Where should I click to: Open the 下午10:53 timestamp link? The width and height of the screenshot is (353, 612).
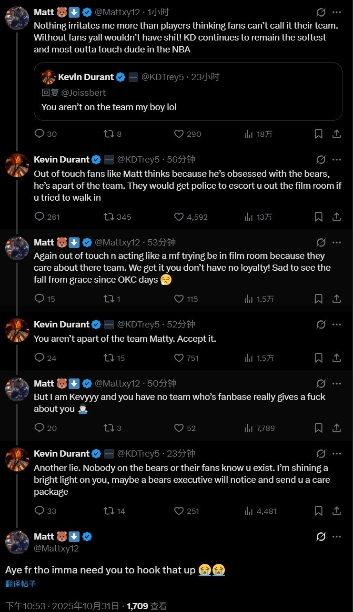tap(25, 606)
